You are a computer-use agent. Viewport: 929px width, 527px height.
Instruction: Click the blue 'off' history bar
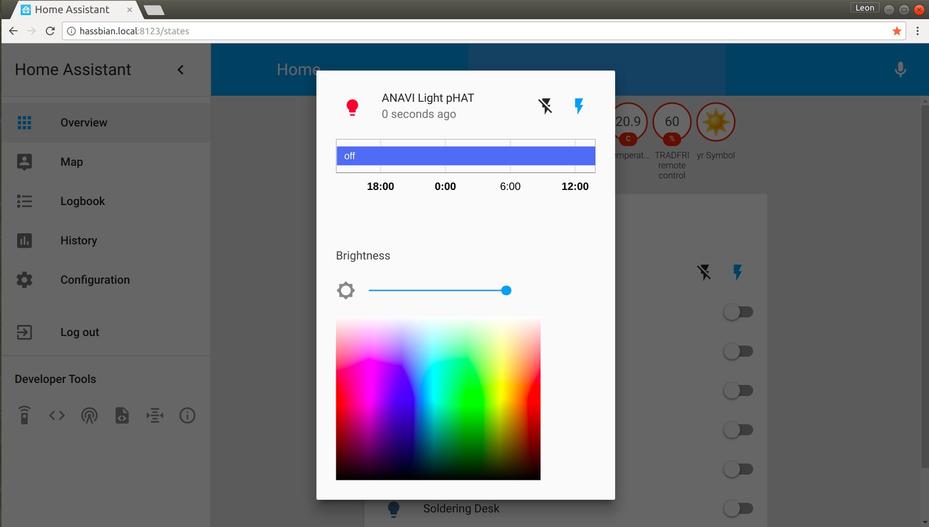[465, 156]
